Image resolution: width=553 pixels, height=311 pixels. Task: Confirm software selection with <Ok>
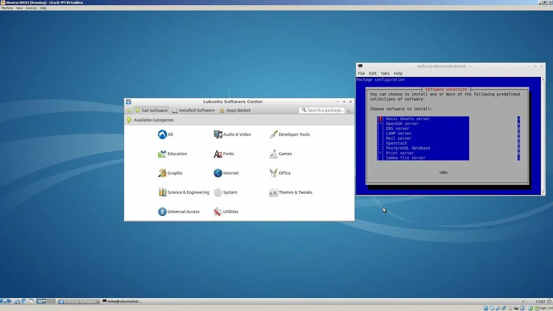coord(444,173)
